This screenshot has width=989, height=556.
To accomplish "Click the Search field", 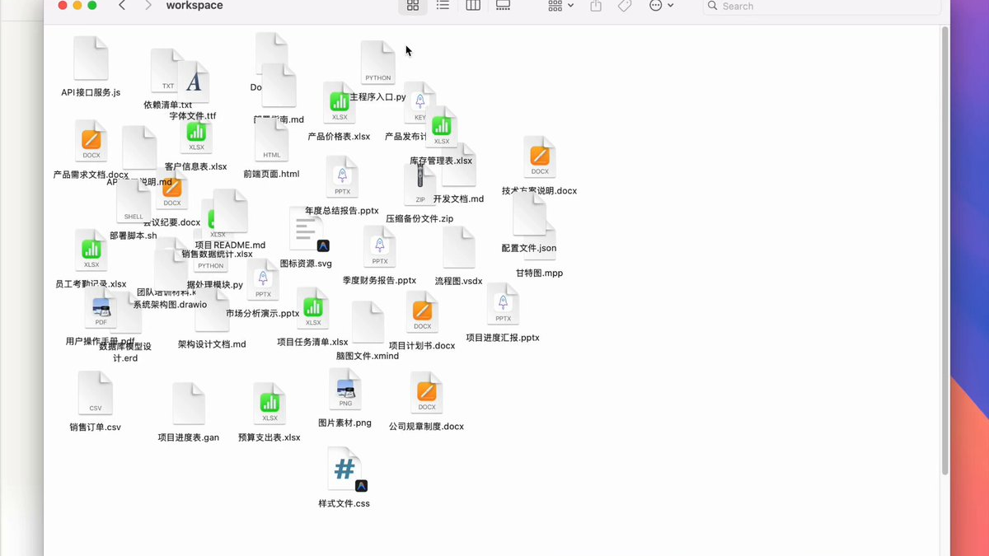I will tap(820, 7).
